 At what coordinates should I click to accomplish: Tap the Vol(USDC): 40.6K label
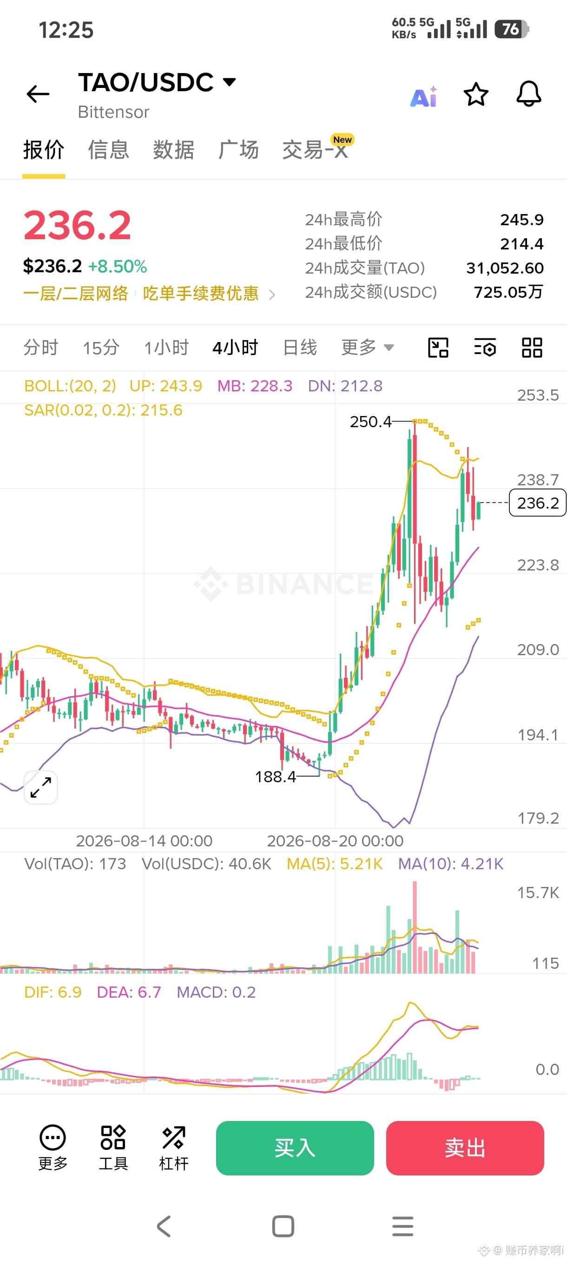[x=206, y=864]
